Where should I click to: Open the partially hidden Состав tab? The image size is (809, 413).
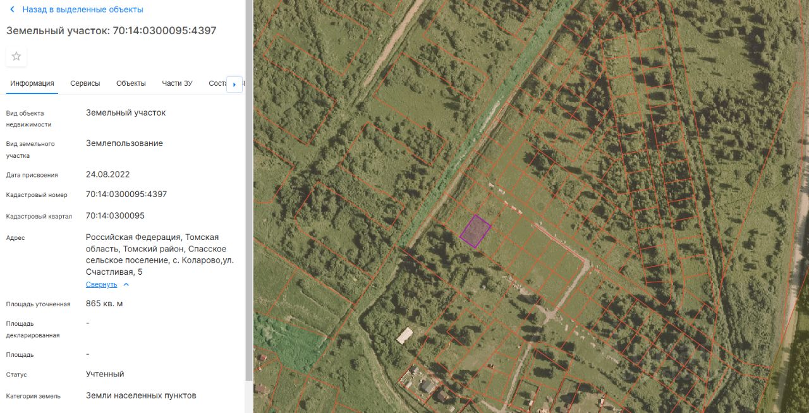pyautogui.click(x=217, y=83)
